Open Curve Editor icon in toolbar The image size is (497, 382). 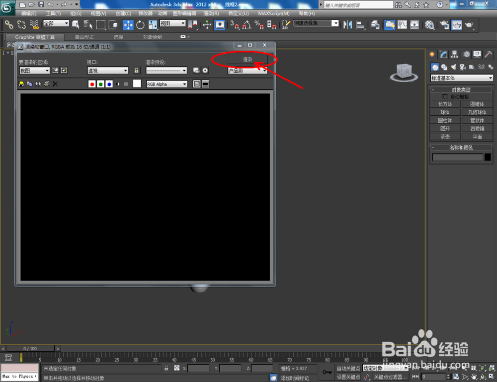click(x=402, y=24)
